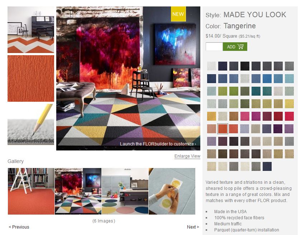This screenshot has width=301, height=235.
Task: Pick the navy swatch in last row
Action: coord(267,166)
